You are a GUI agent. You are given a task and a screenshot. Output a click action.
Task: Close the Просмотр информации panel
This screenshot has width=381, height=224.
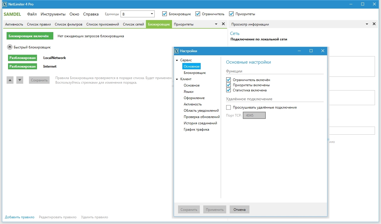(x=374, y=24)
